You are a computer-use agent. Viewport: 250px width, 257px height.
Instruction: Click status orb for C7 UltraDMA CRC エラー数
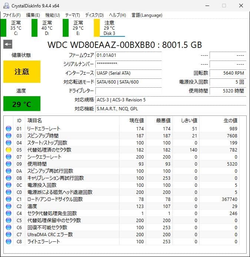coord(9,234)
